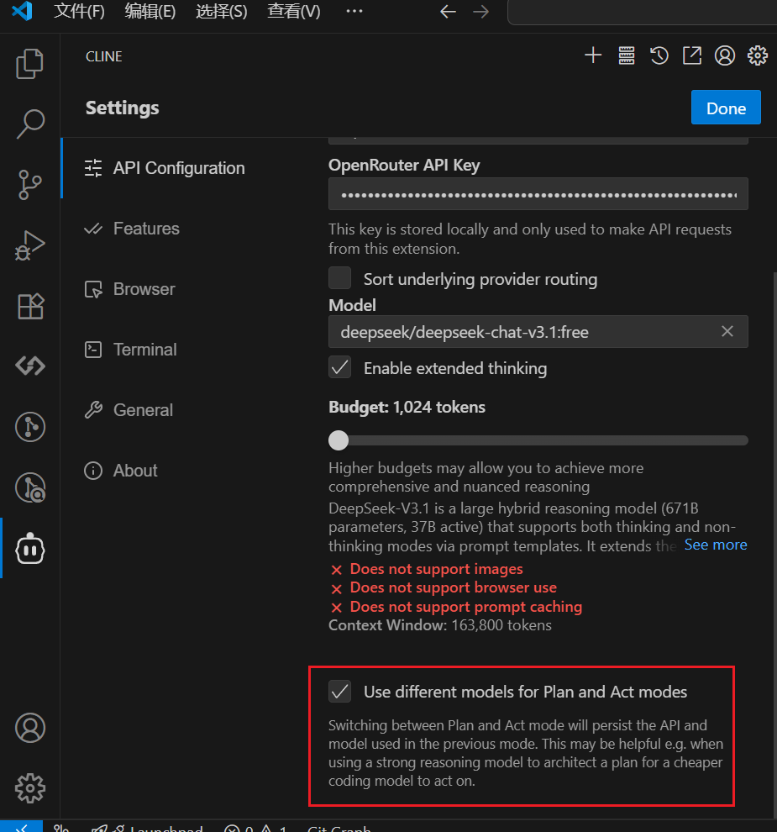777x832 pixels.
Task: Click the VS Code logo icon
Action: coord(23,11)
